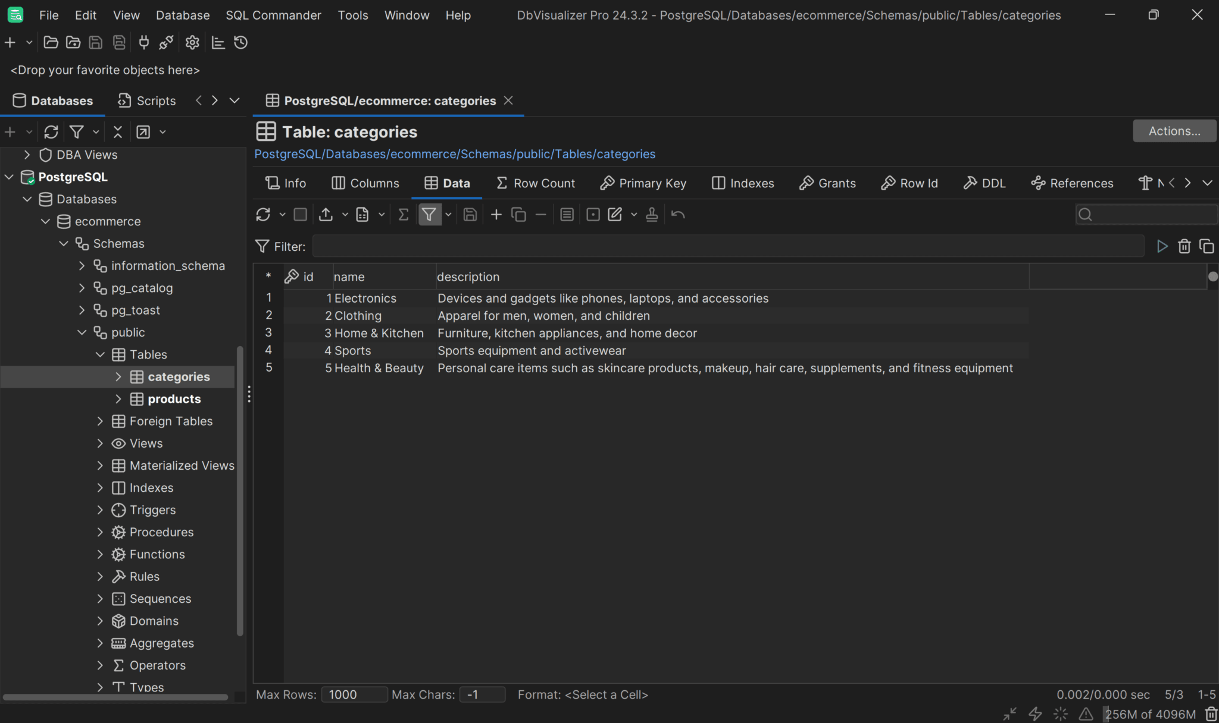Click the Insert row plus icon
The width and height of the screenshot is (1219, 723).
495,214
